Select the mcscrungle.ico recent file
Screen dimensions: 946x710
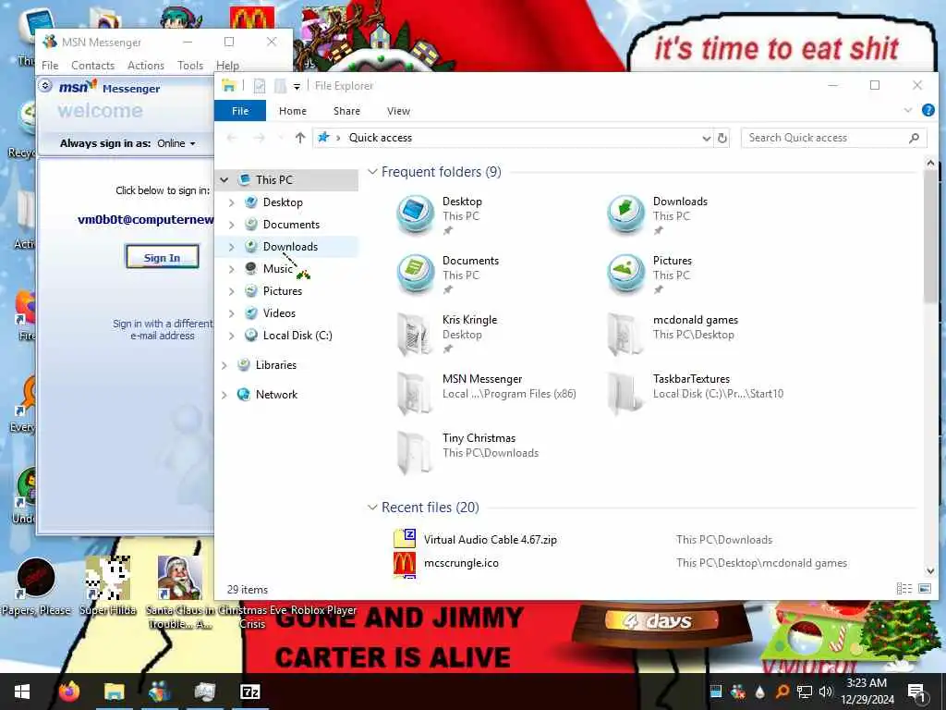pyautogui.click(x=461, y=563)
